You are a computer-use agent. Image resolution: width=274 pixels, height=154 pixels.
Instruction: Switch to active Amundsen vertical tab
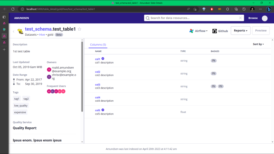tap(4, 36)
